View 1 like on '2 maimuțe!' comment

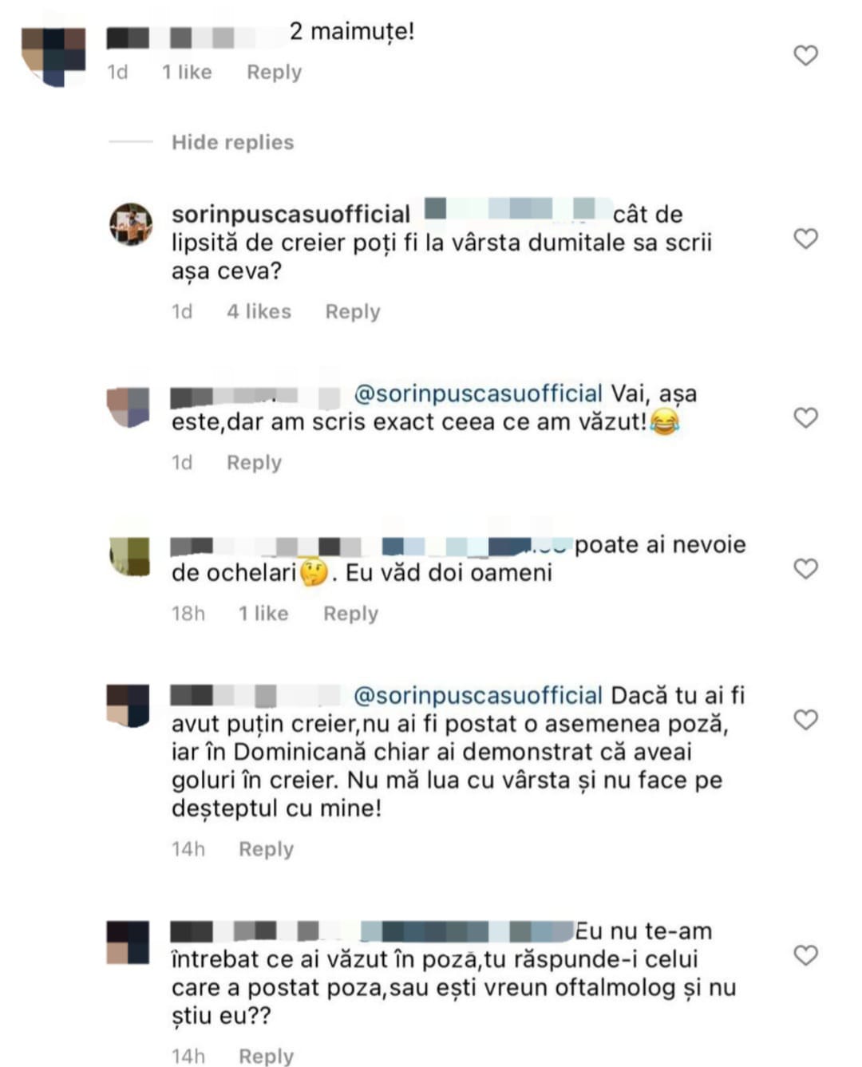187,72
